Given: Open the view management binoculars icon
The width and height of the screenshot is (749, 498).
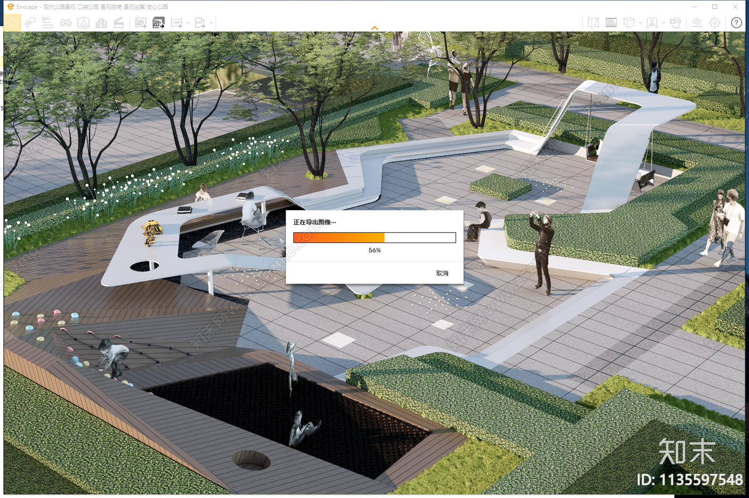Looking at the screenshot, I should point(66,22).
